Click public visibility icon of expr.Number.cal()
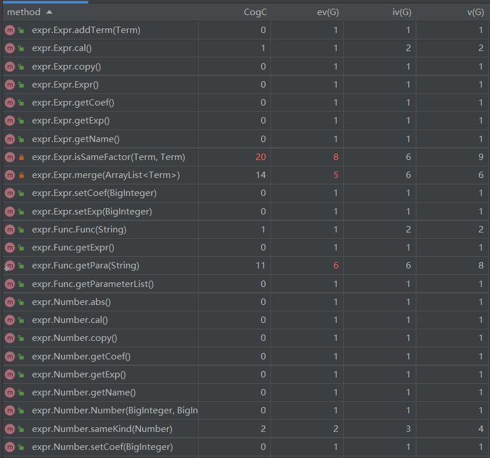The width and height of the screenshot is (490, 458). click(21, 321)
